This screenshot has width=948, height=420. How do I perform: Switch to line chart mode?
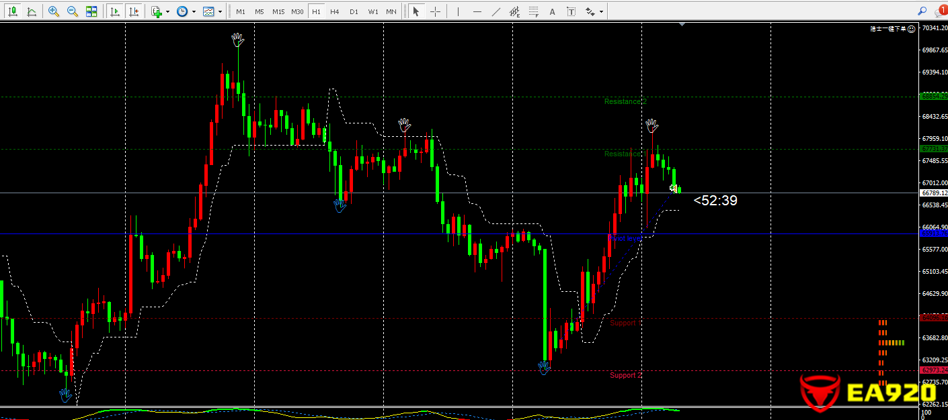pos(31,11)
